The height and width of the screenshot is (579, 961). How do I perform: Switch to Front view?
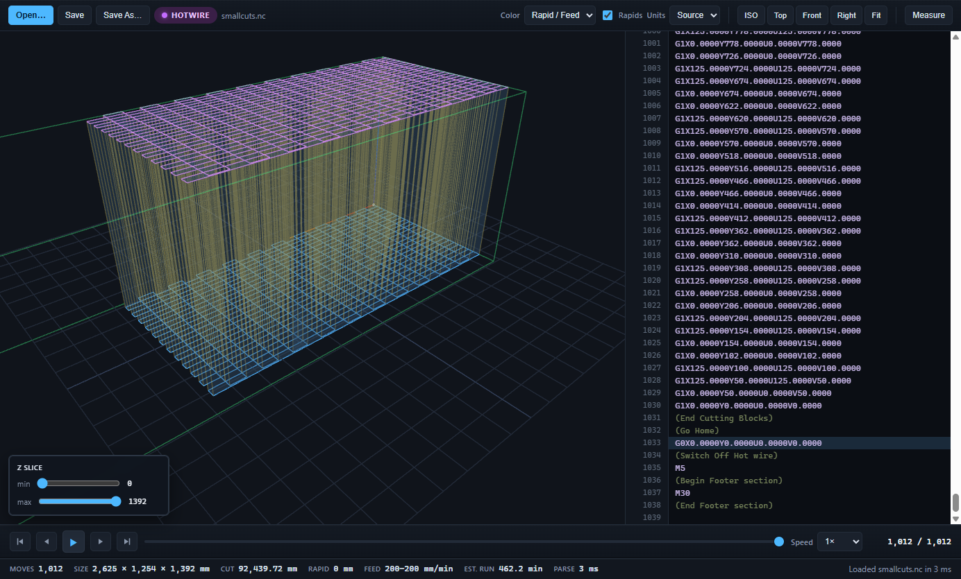812,15
